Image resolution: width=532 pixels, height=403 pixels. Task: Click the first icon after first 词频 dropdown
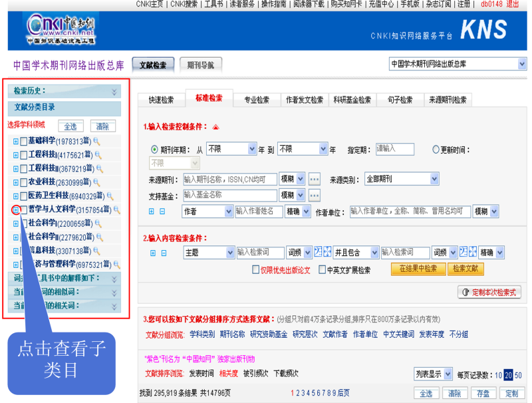(318, 251)
